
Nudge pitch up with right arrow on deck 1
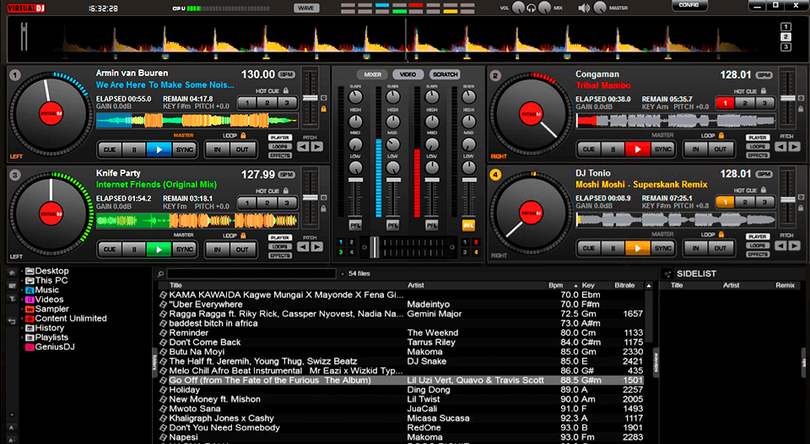pos(316,147)
